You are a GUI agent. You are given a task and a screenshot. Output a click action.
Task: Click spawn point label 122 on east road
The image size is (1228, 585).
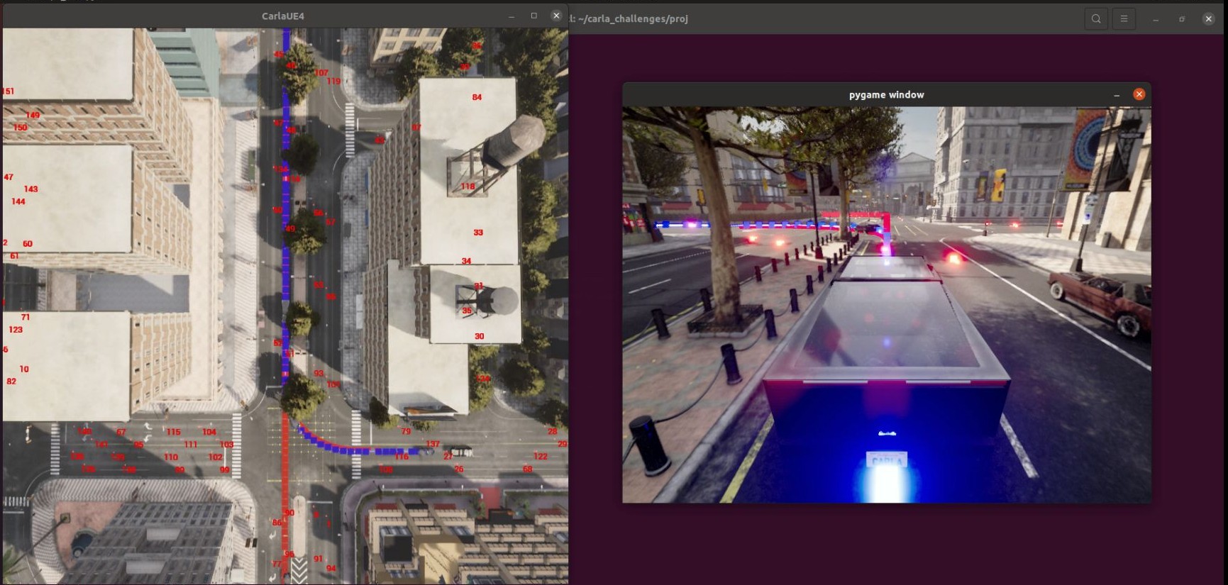pos(541,456)
